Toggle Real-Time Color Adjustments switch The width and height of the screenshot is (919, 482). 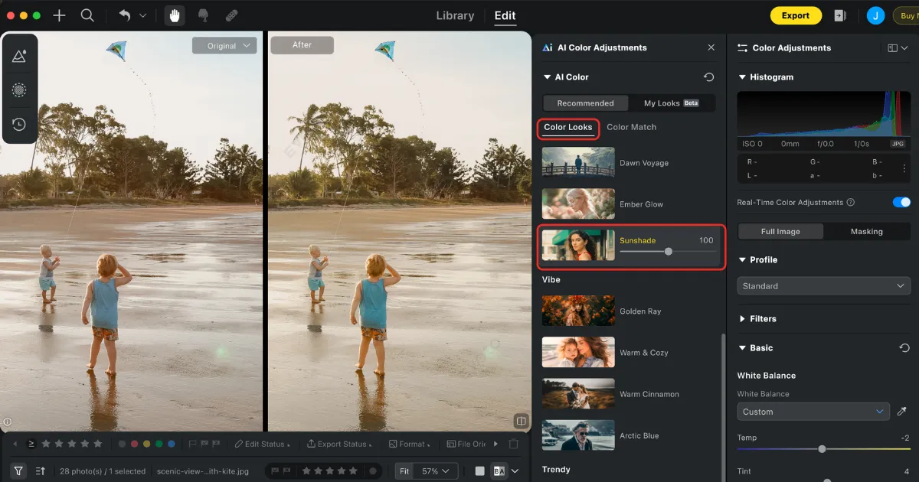[901, 203]
